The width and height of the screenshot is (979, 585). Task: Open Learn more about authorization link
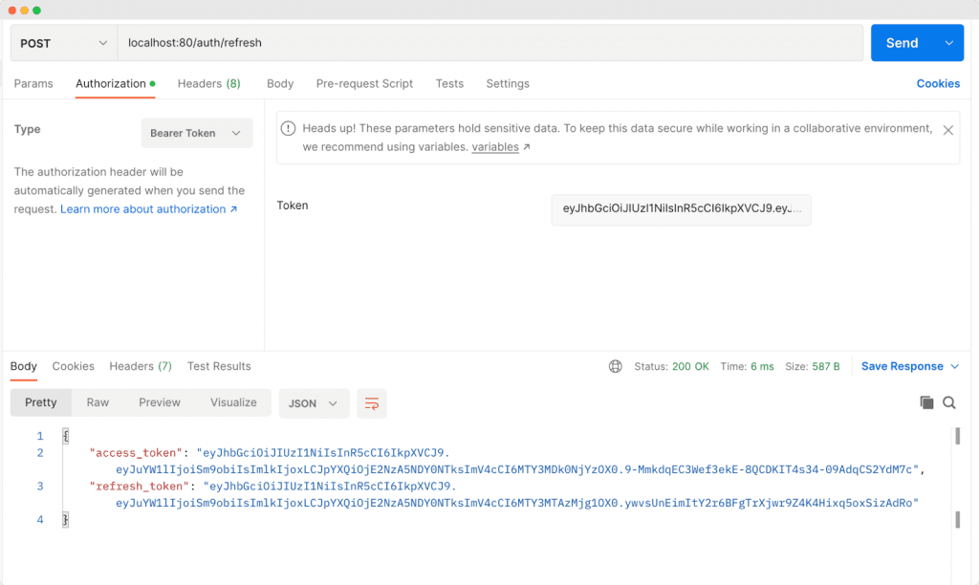pyautogui.click(x=142, y=208)
